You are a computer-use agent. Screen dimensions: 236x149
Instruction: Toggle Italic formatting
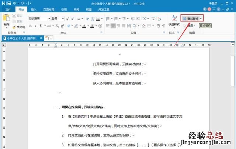tap(35, 26)
